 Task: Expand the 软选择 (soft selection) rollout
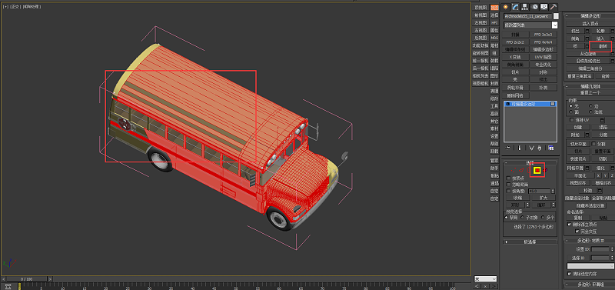click(530, 242)
